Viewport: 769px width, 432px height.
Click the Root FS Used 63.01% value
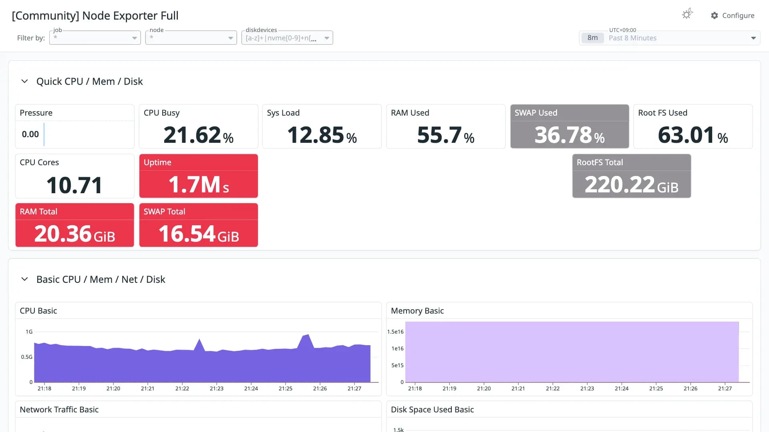click(x=693, y=135)
